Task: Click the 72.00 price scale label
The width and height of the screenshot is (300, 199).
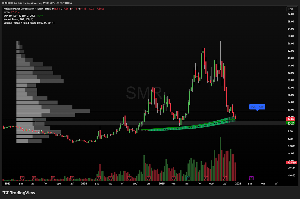Action: (x=290, y=14)
